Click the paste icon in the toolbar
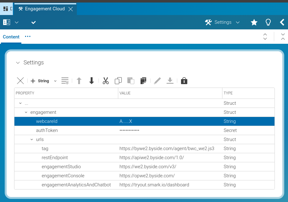The width and height of the screenshot is (288, 202). 131,81
